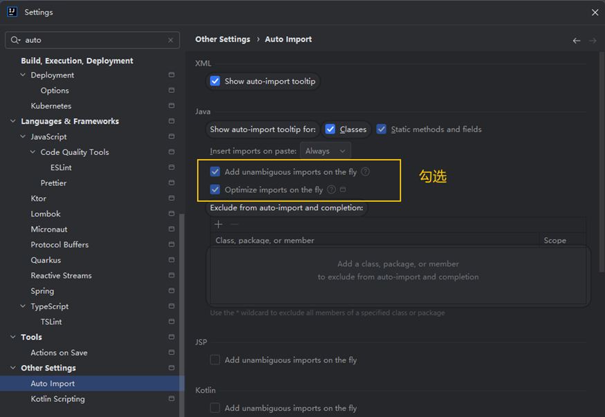
Task: Collapse the Other Settings tree node
Action: [12, 368]
